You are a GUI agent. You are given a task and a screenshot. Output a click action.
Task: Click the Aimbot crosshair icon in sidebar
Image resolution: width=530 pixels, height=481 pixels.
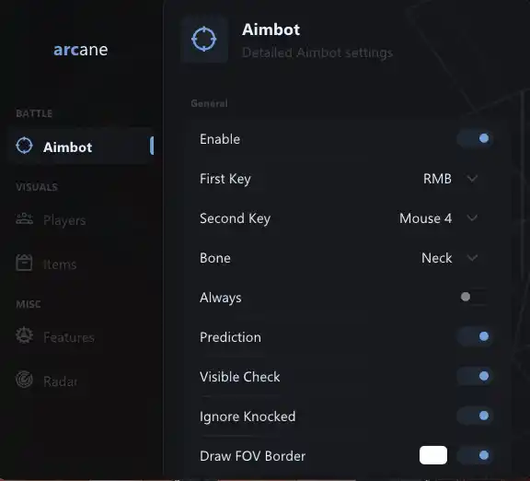tap(24, 146)
